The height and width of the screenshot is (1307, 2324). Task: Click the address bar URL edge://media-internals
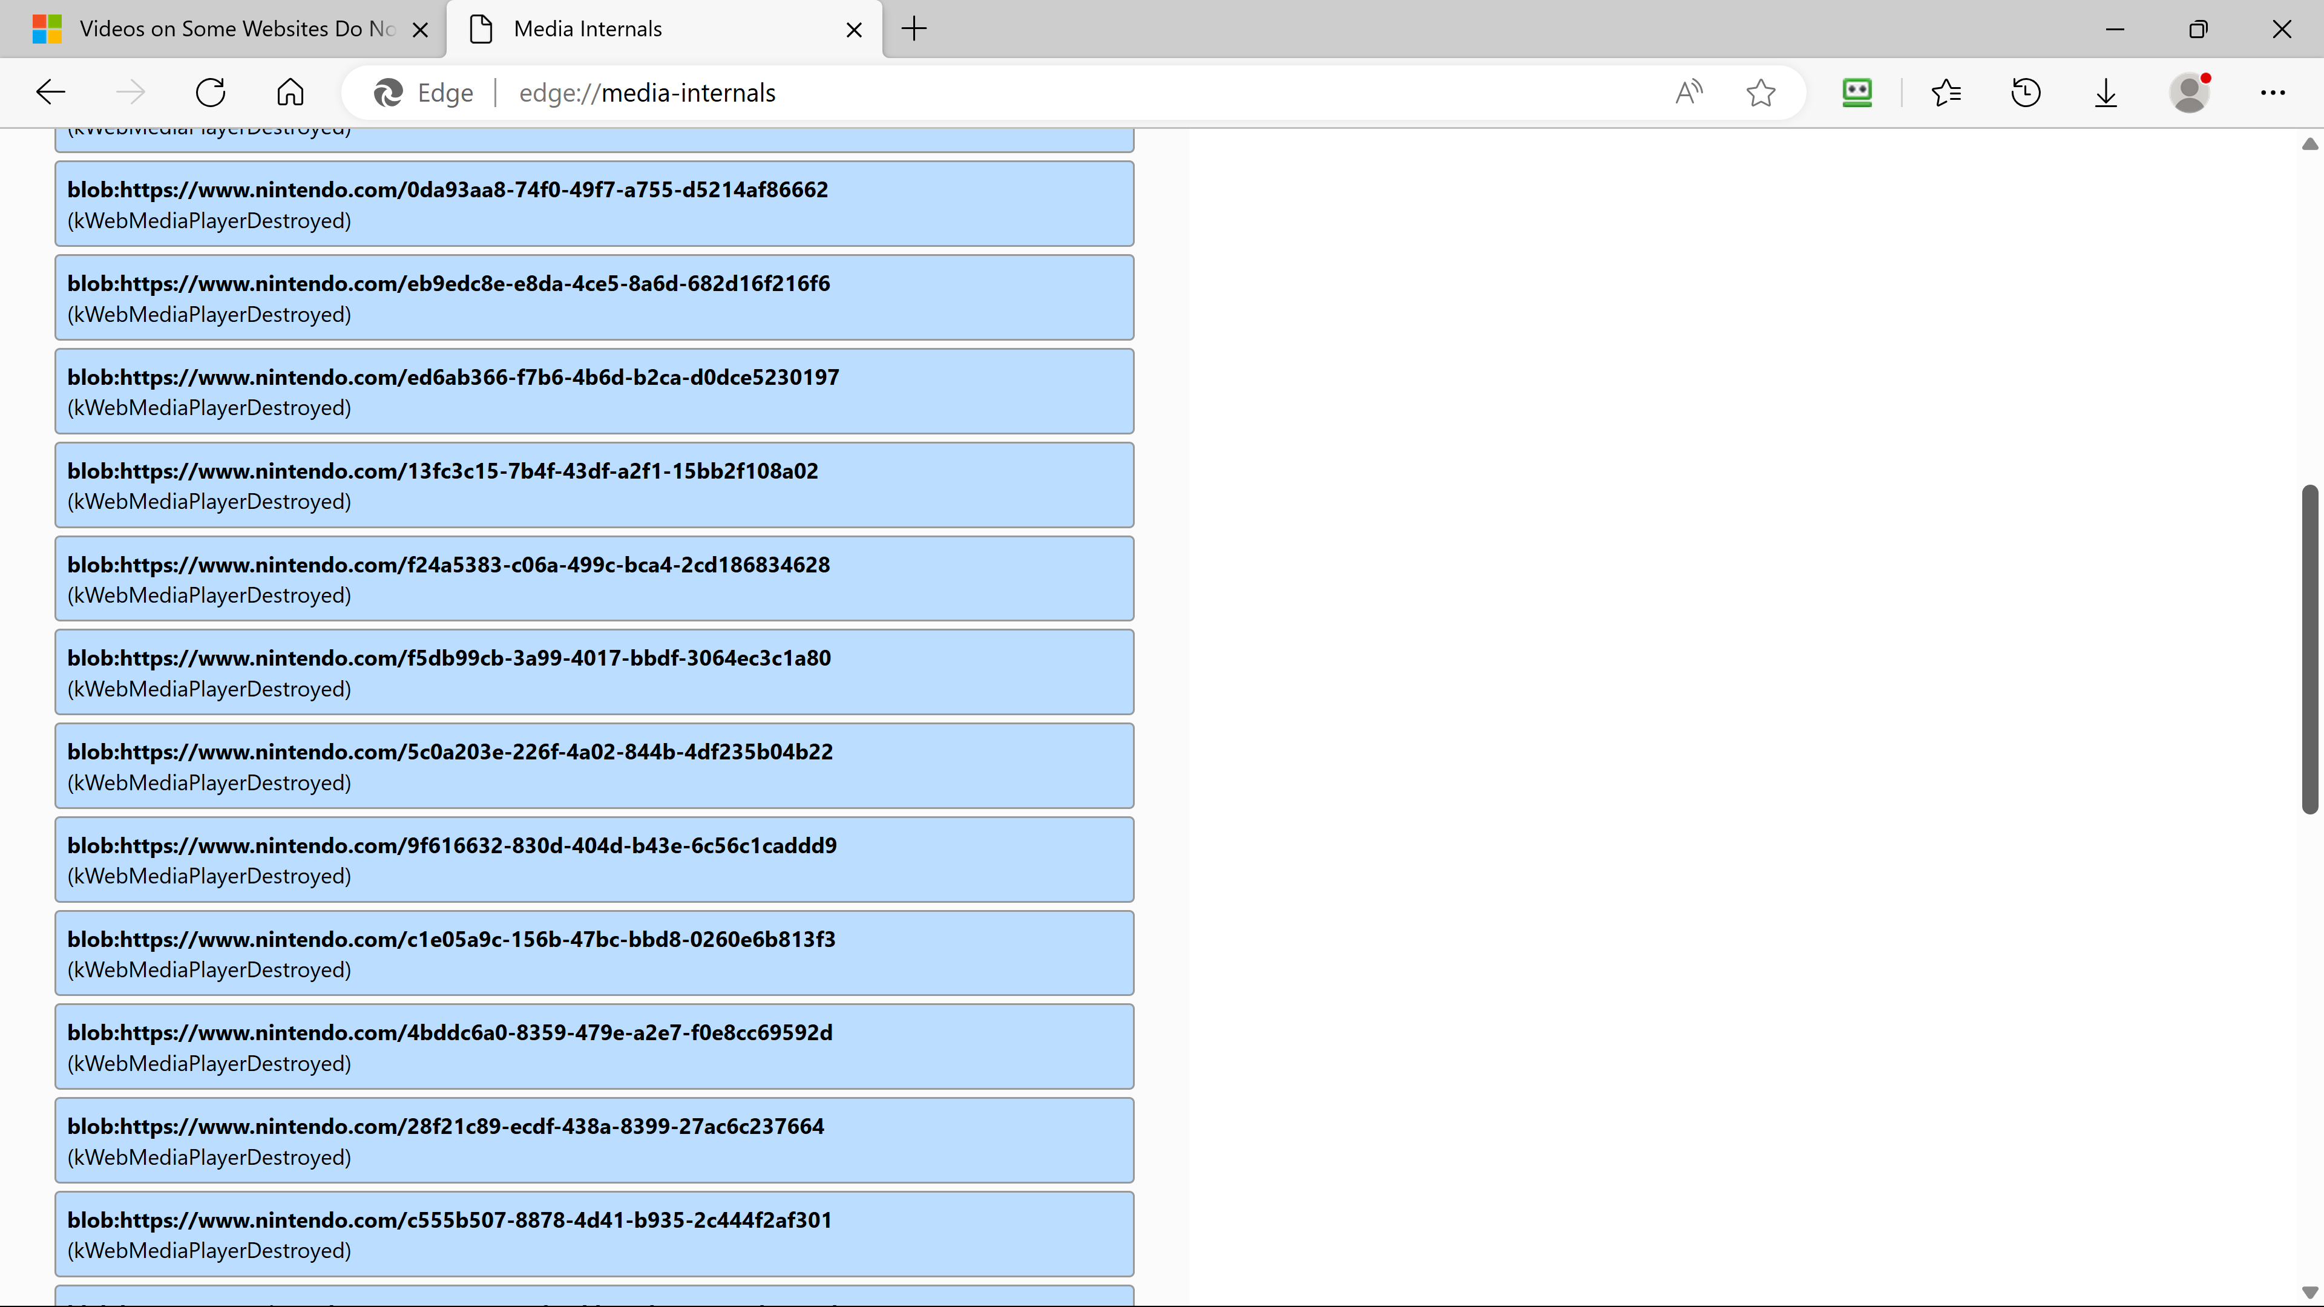tap(647, 93)
